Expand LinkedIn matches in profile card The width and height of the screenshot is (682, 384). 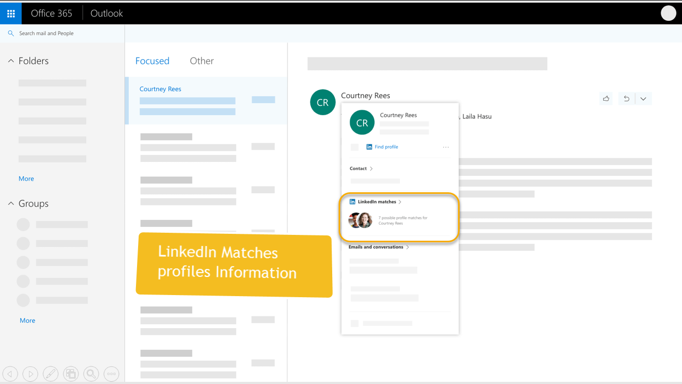point(376,202)
